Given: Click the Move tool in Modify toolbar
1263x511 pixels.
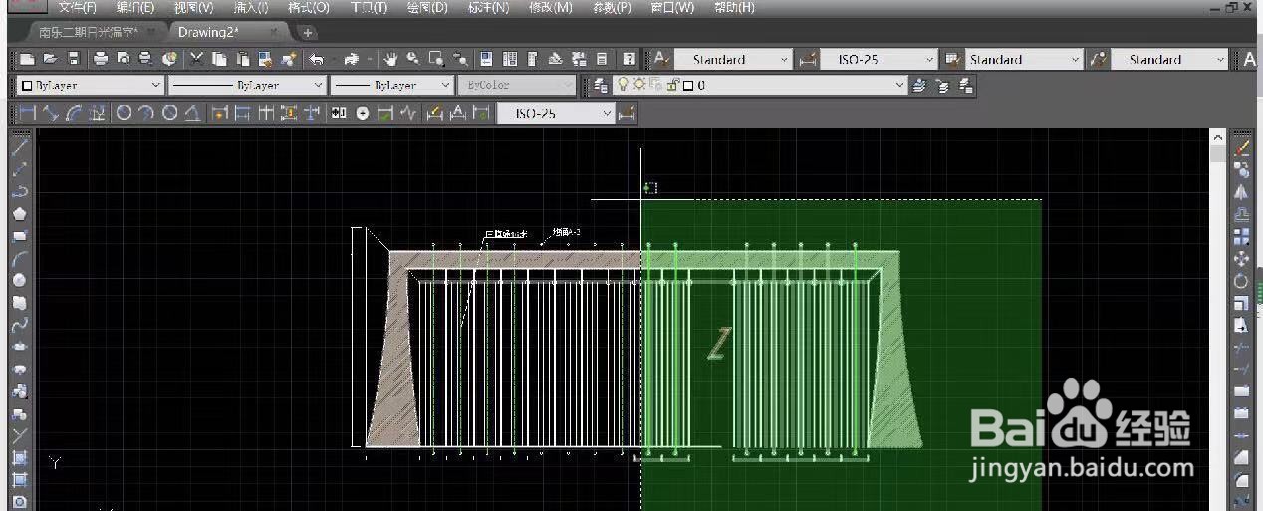Looking at the screenshot, I should [x=1242, y=258].
